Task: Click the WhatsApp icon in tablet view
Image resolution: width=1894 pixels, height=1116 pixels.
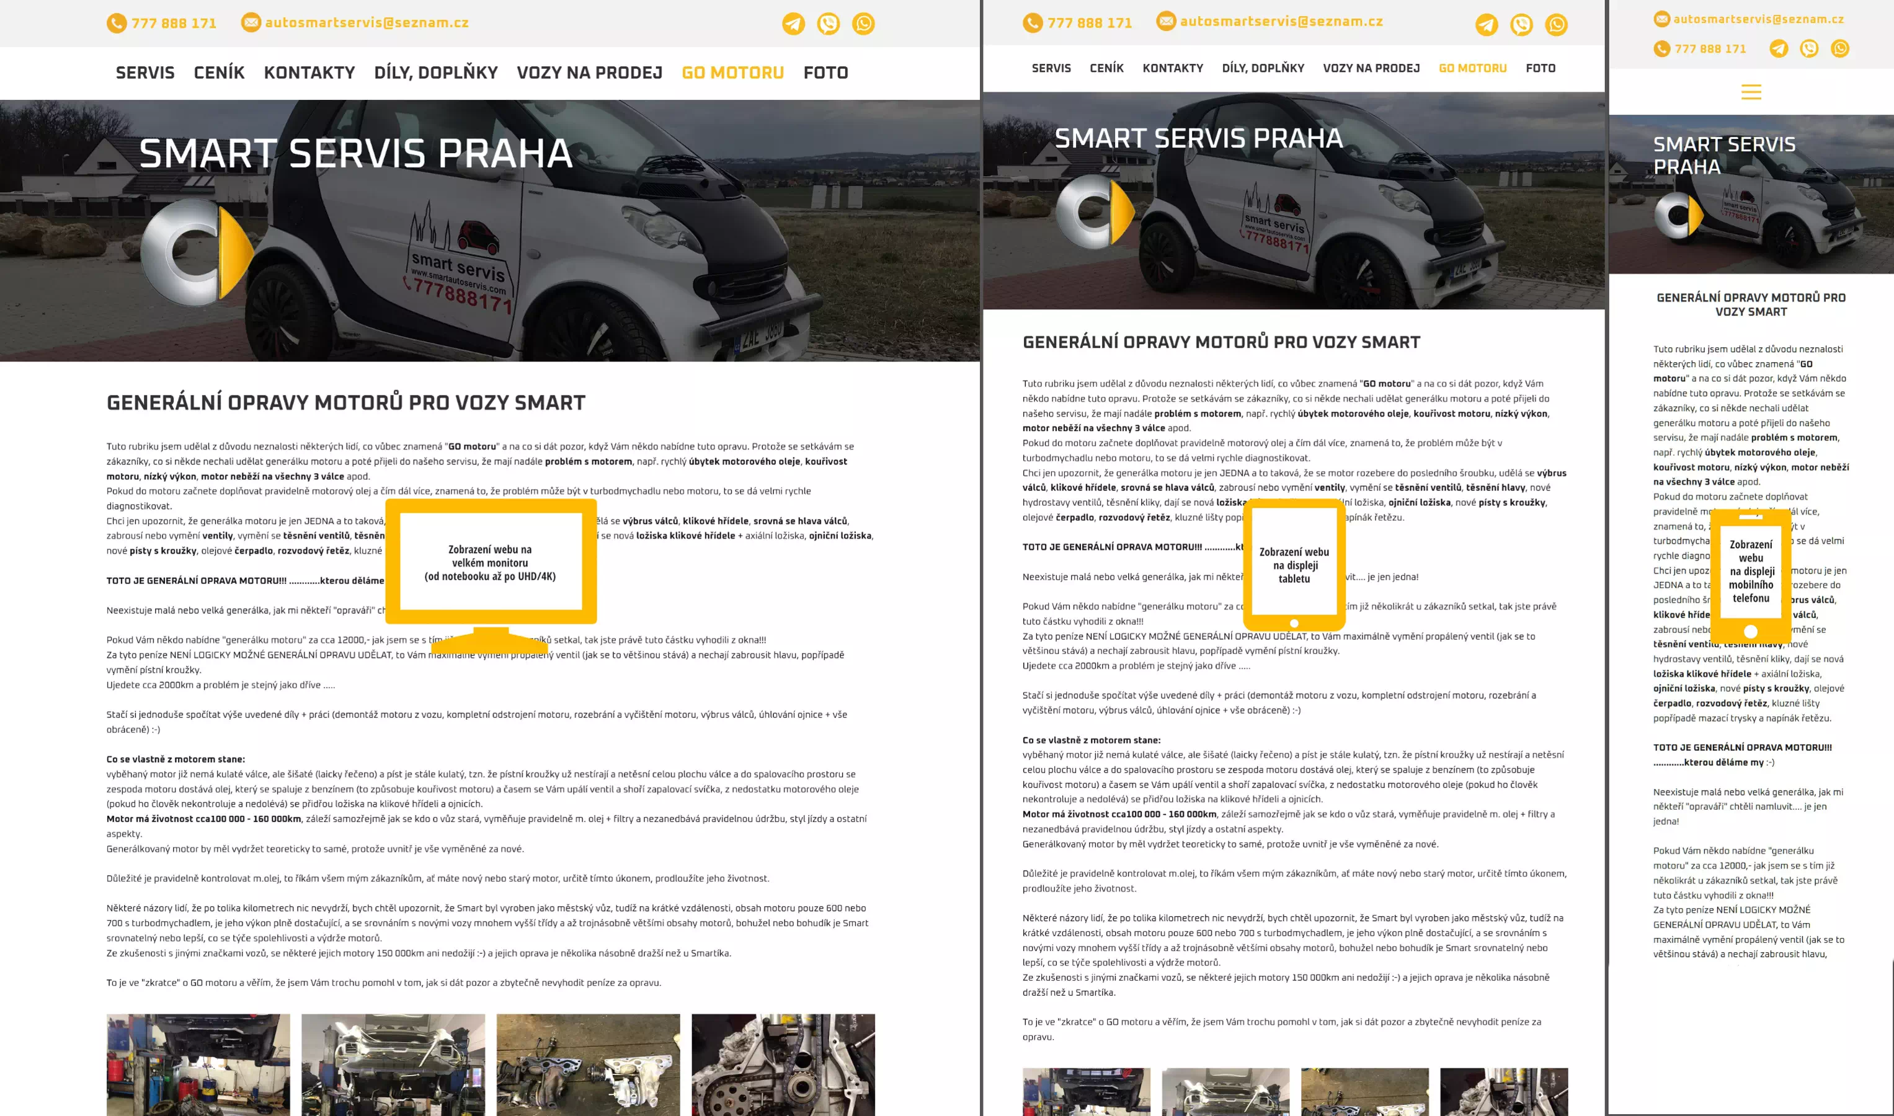Action: (x=1556, y=25)
